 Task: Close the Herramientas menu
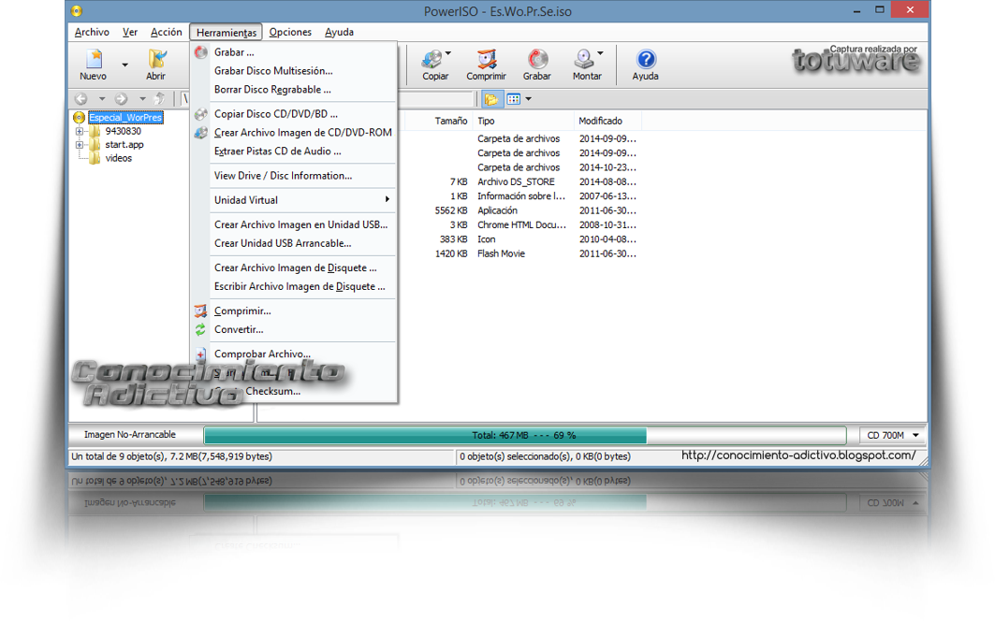[x=226, y=33]
